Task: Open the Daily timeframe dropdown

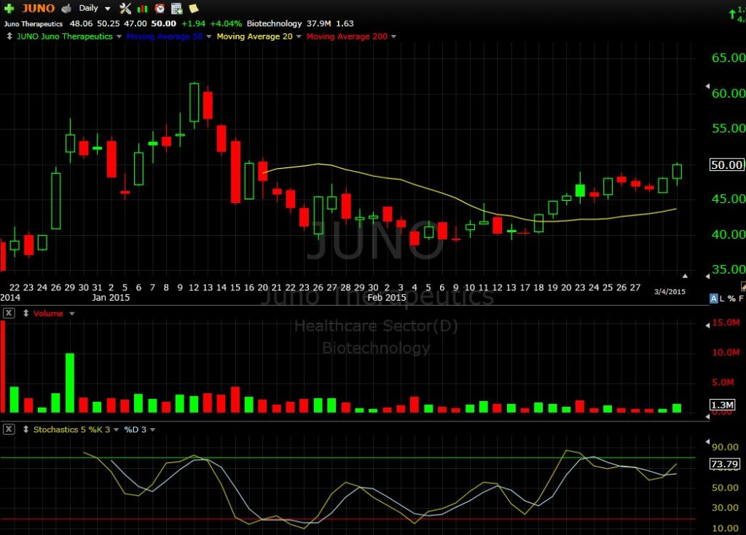Action: pyautogui.click(x=108, y=9)
